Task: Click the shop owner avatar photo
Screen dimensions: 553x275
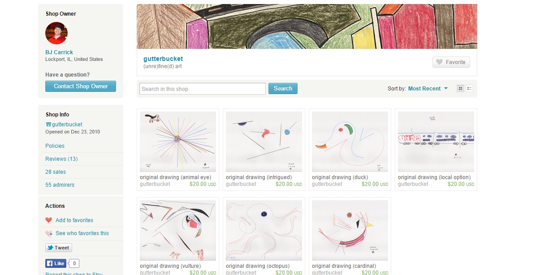Action: coord(56,33)
